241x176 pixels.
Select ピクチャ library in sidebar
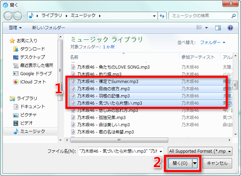(28, 115)
